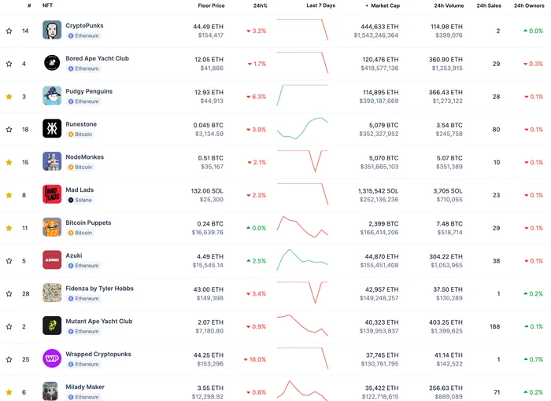551x401 pixels.
Task: Sort the table by 24h Sales
Action: (489, 6)
